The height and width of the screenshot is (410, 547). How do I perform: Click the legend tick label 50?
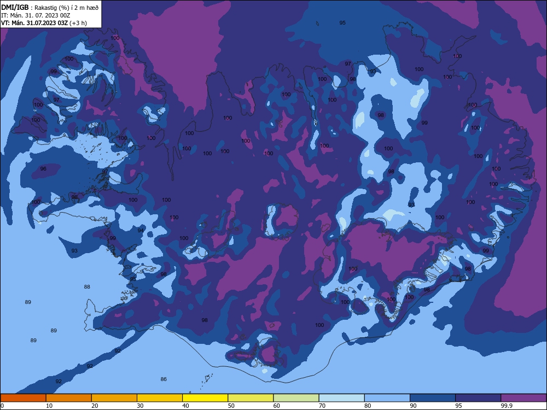tap(231, 406)
